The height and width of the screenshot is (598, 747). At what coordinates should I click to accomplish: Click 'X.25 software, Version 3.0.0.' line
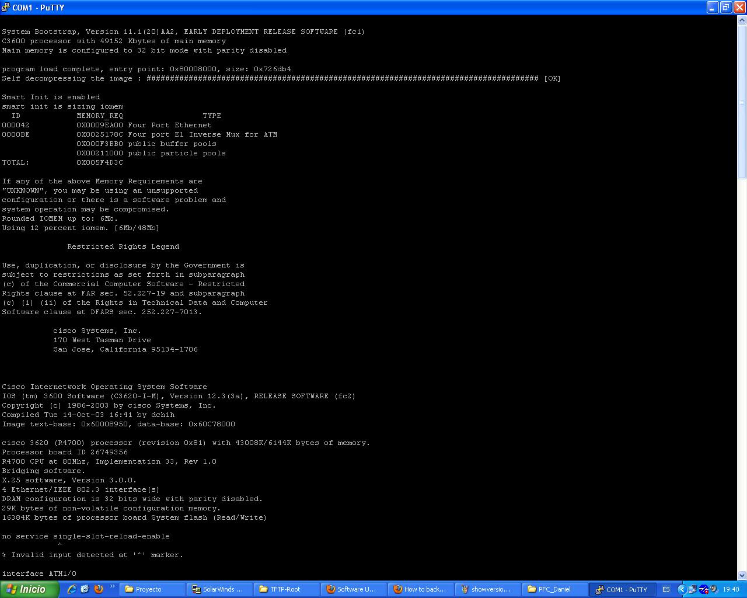click(x=69, y=480)
